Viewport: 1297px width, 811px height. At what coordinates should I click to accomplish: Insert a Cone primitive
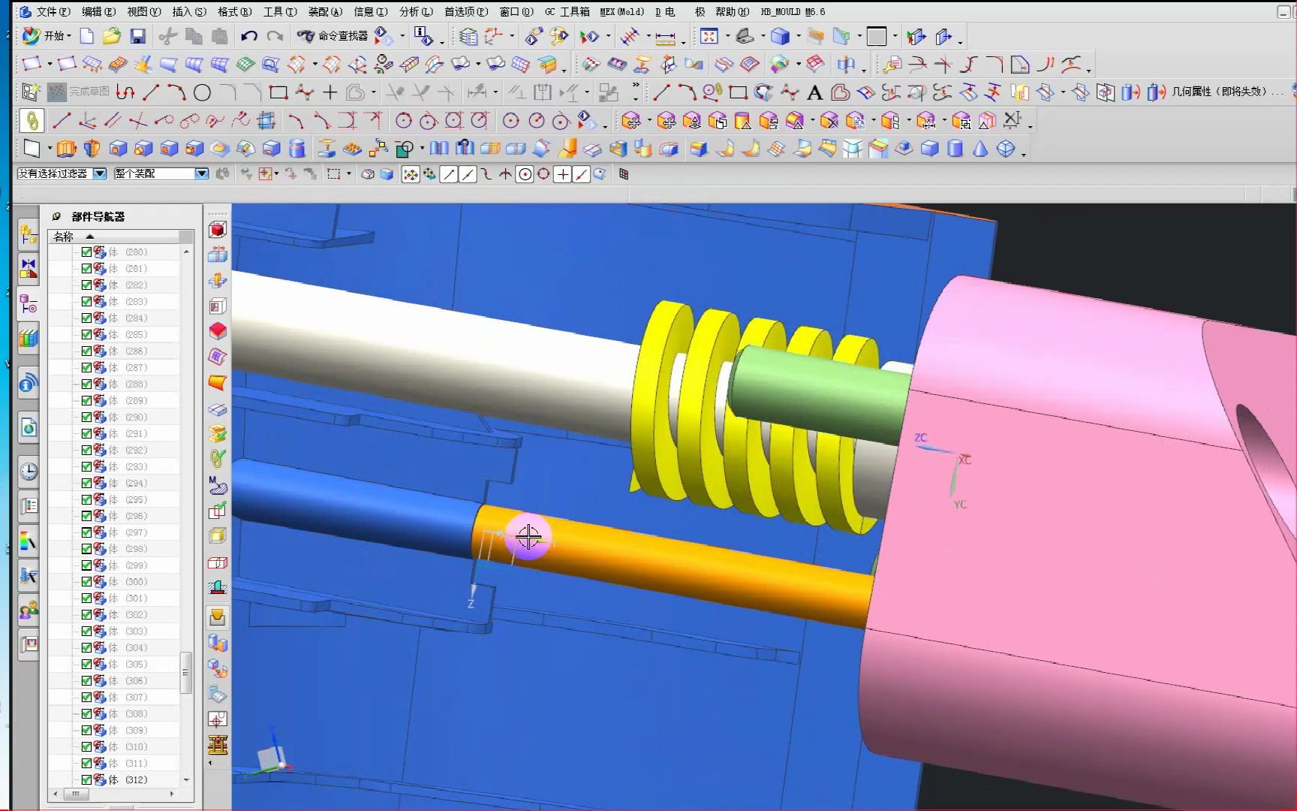(x=980, y=149)
